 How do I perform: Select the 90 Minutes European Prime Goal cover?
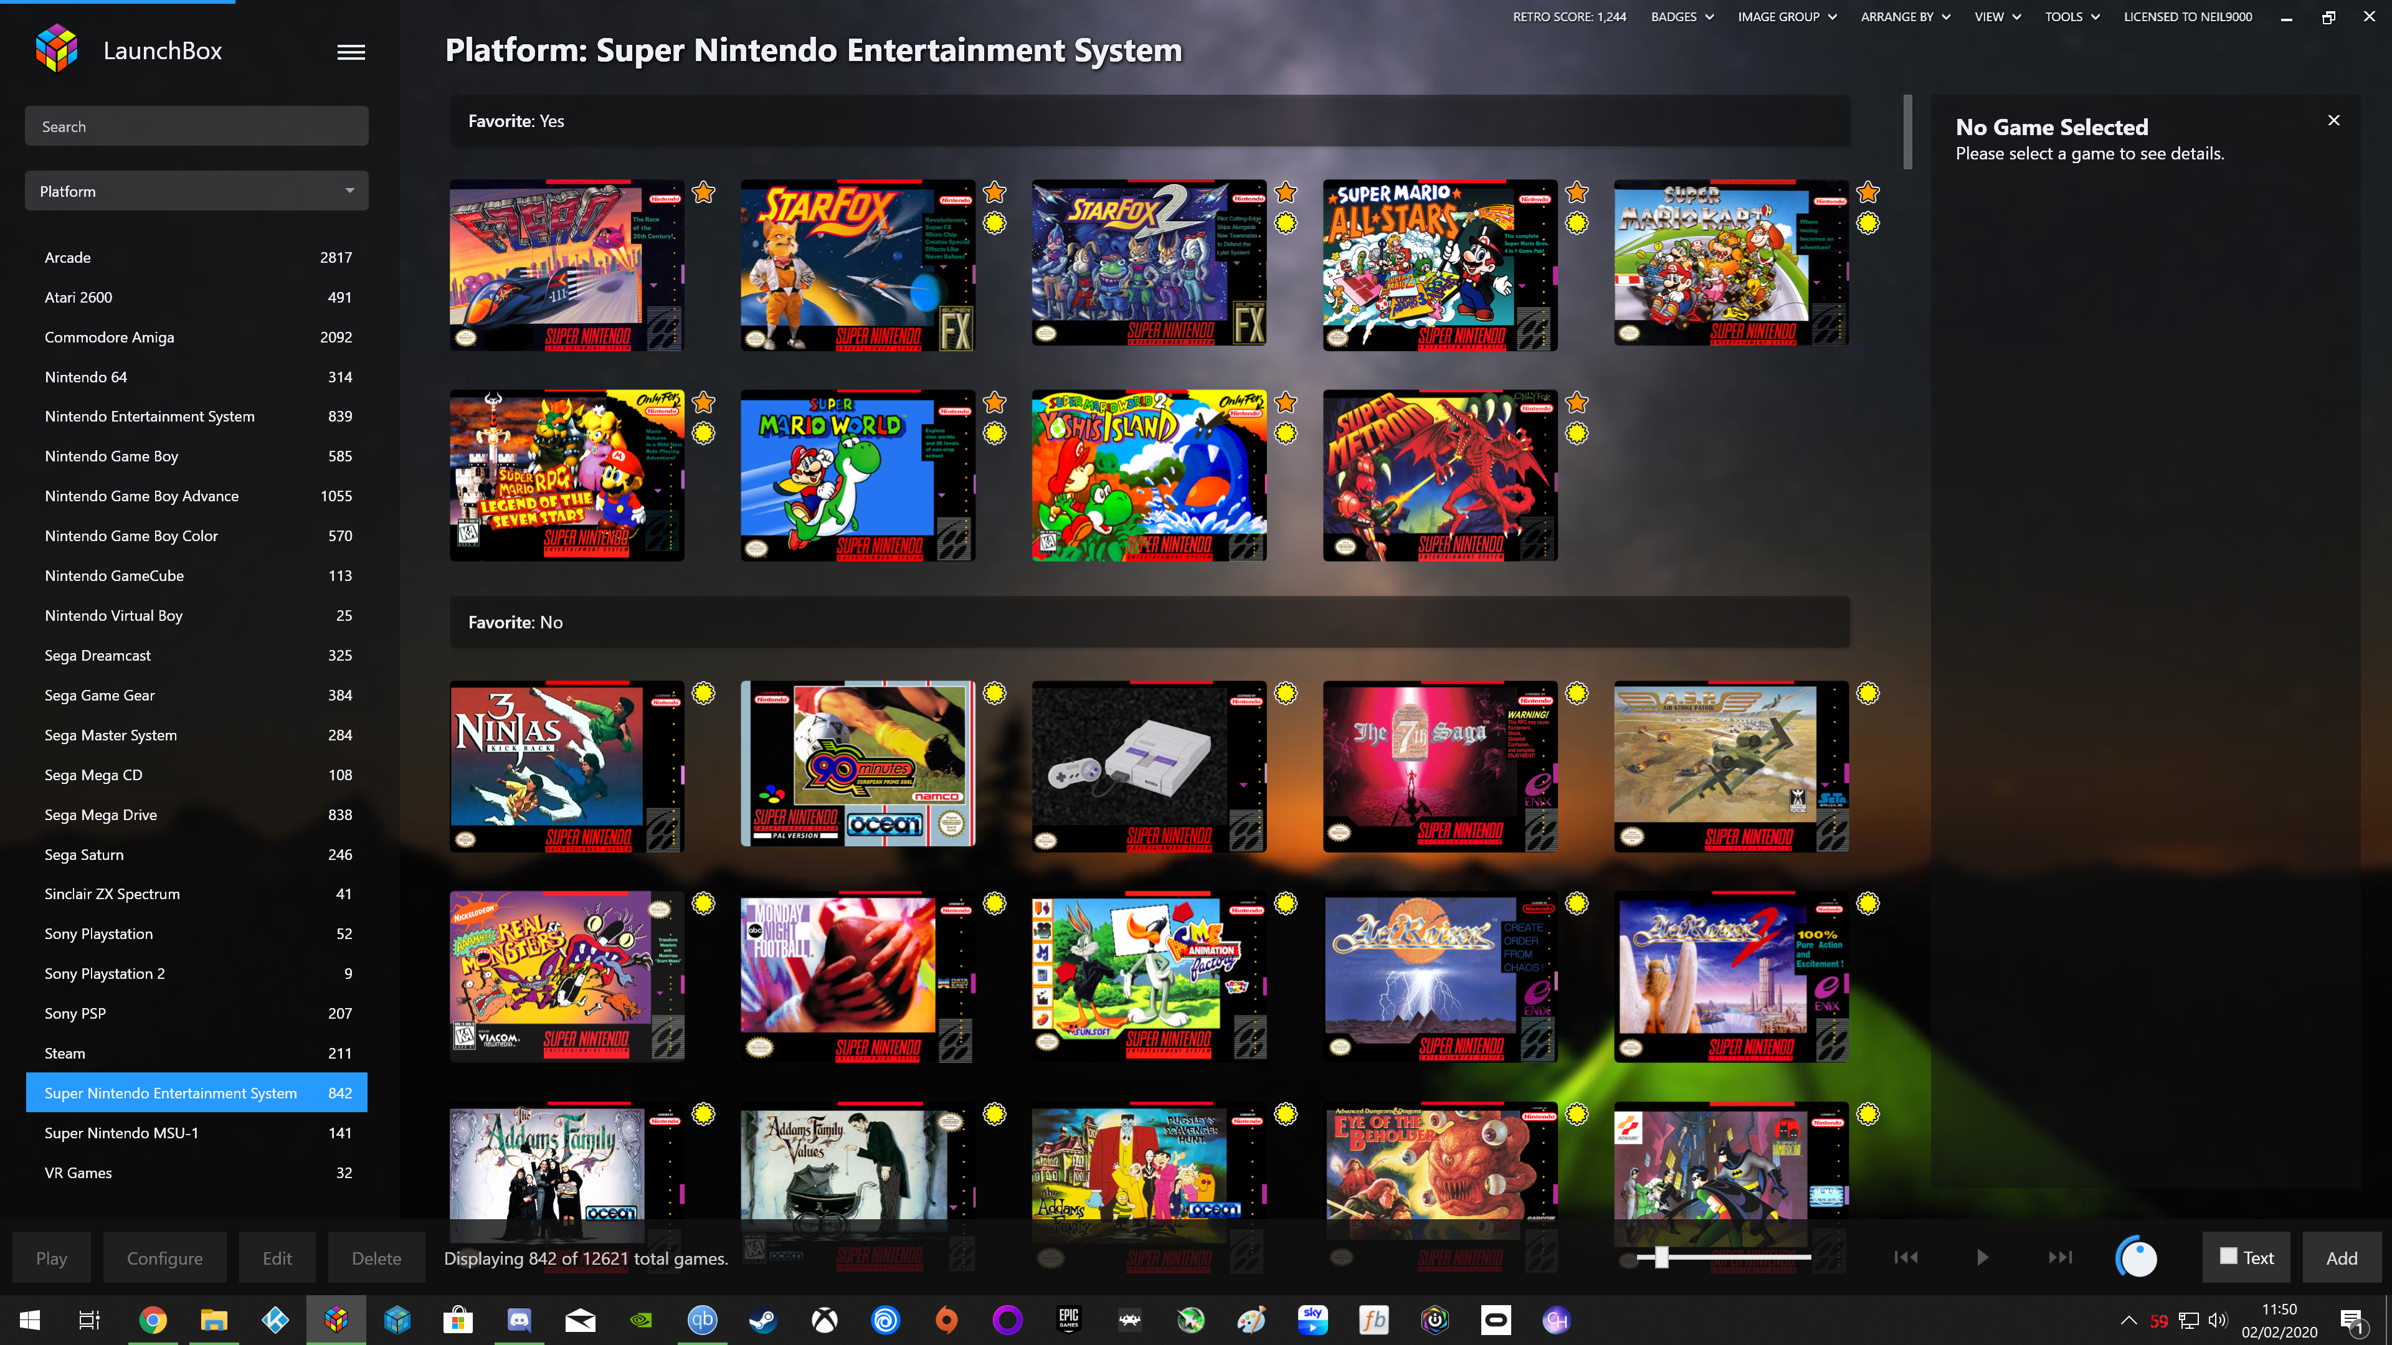coord(857,764)
